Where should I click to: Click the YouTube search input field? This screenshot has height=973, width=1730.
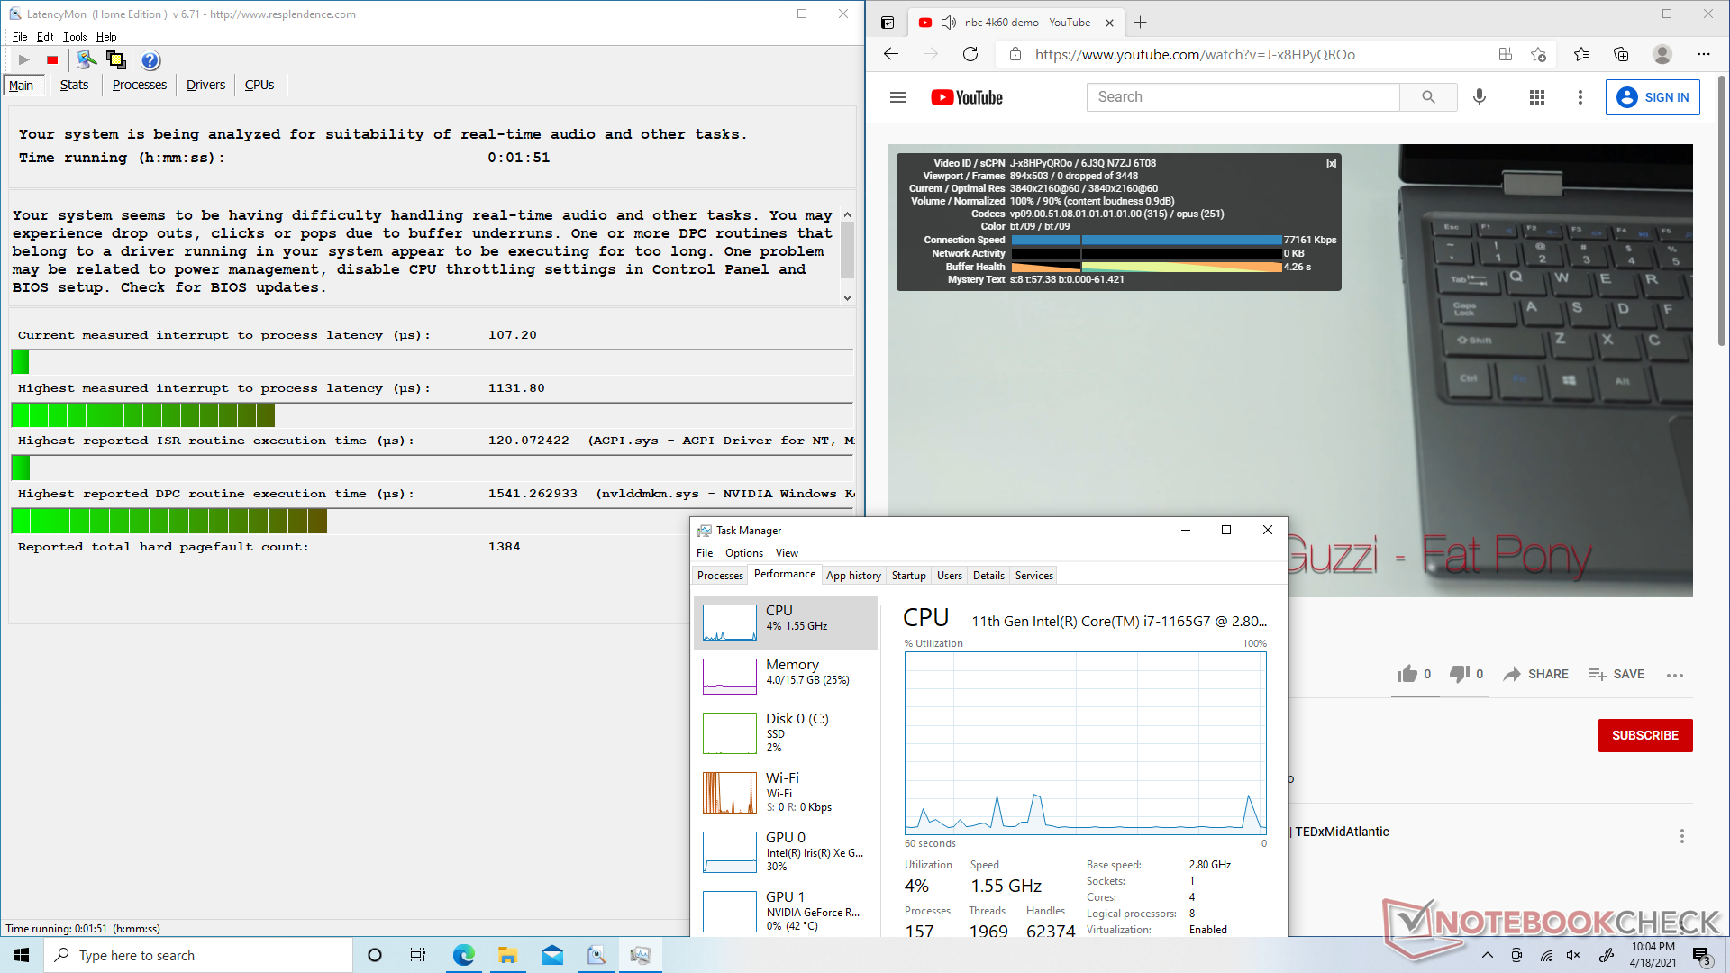pyautogui.click(x=1243, y=97)
